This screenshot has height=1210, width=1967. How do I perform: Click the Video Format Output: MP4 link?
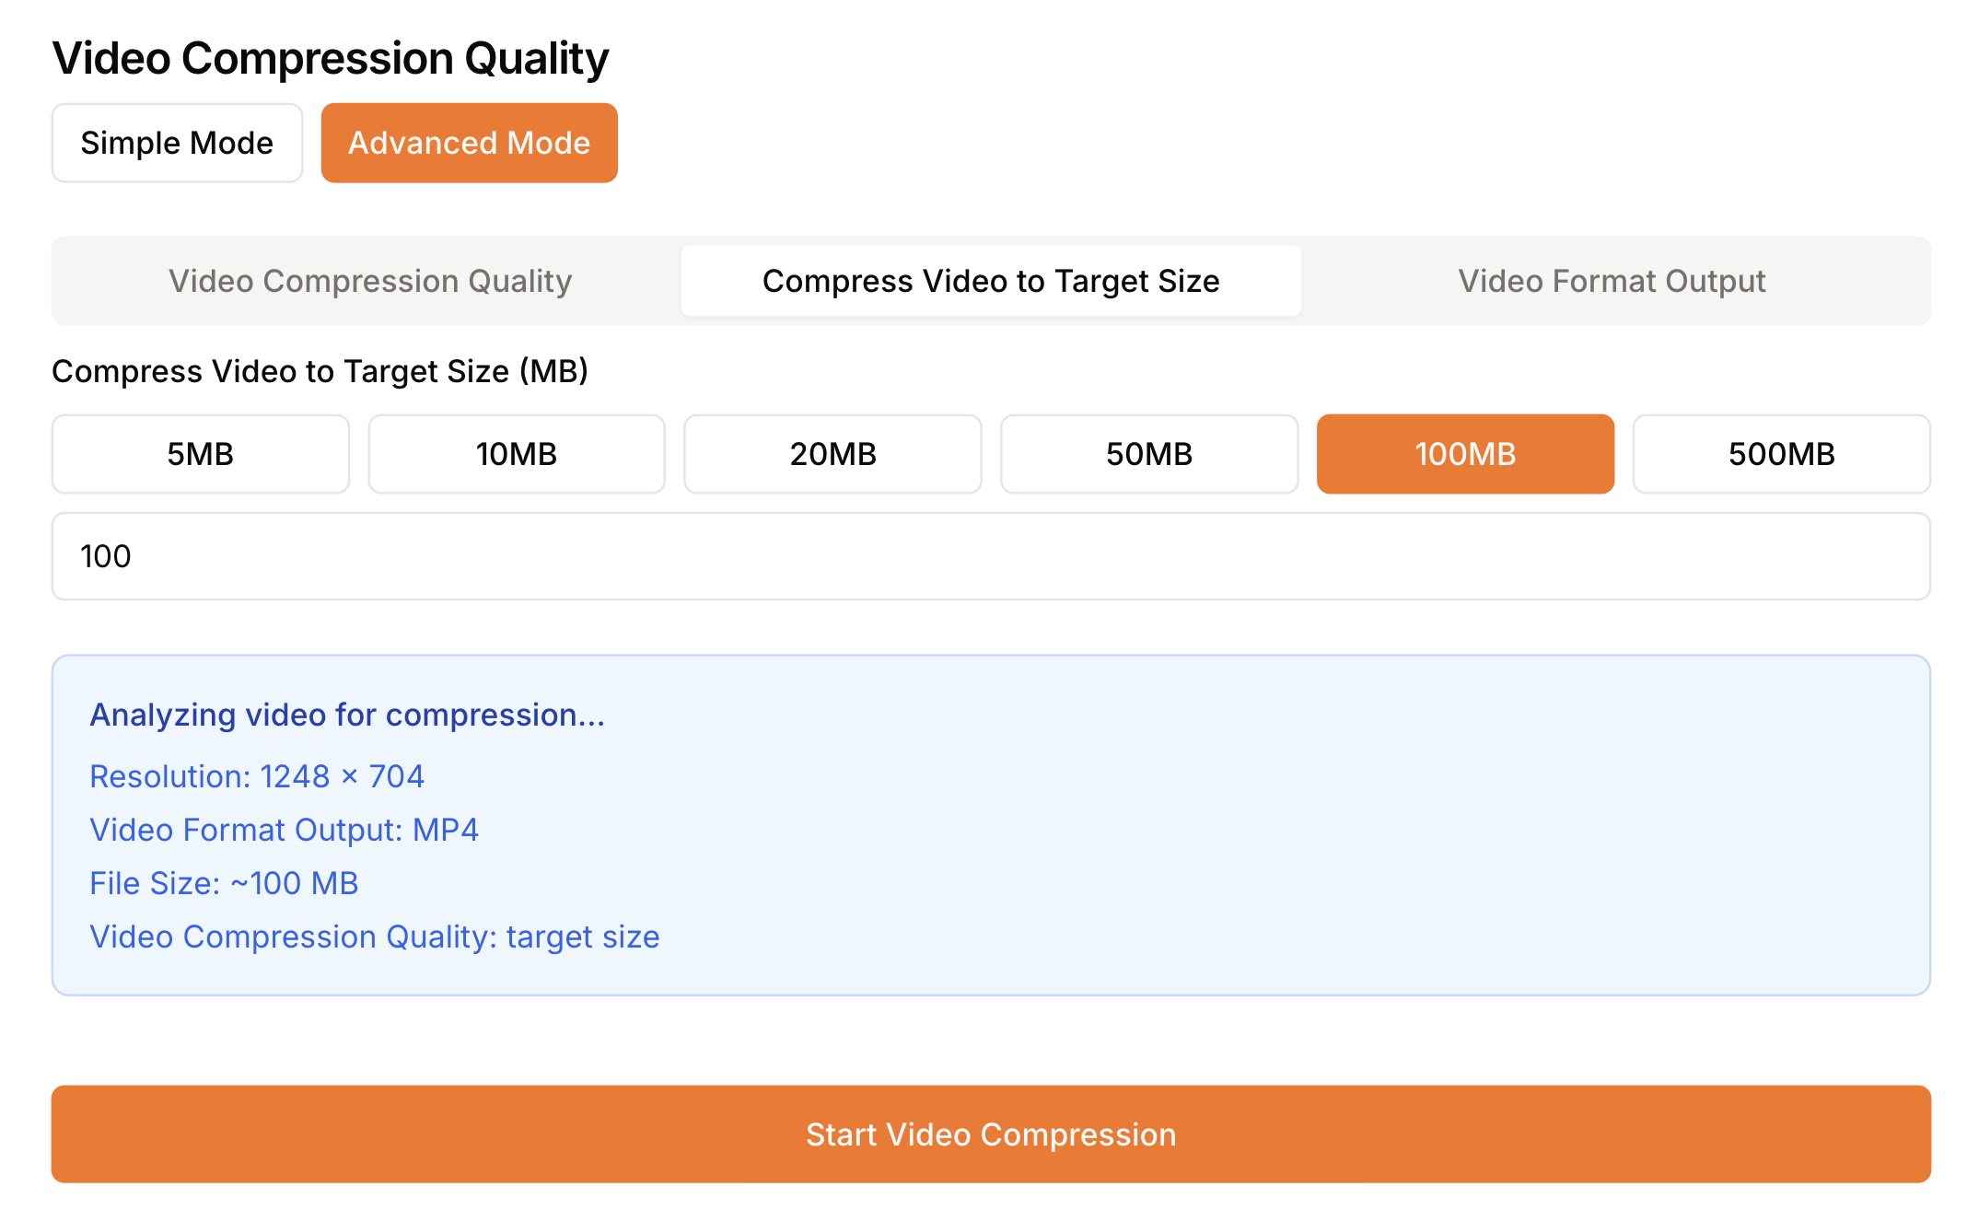[284, 830]
